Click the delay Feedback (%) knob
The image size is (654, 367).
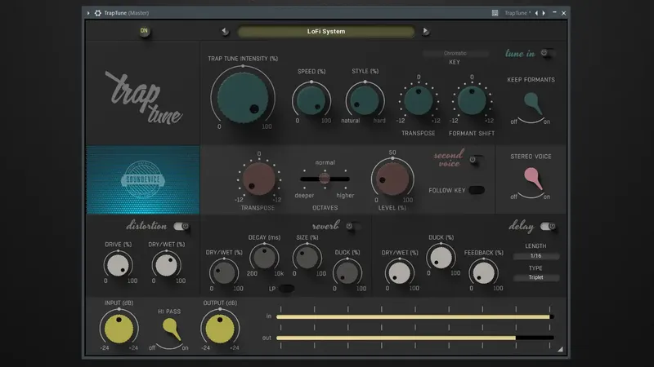tap(483, 273)
